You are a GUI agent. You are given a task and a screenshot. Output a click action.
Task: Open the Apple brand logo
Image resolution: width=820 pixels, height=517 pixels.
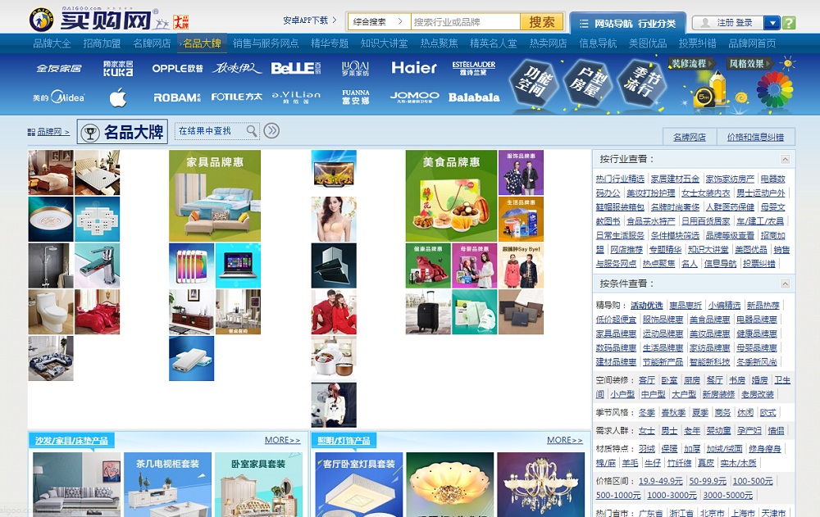tap(118, 98)
